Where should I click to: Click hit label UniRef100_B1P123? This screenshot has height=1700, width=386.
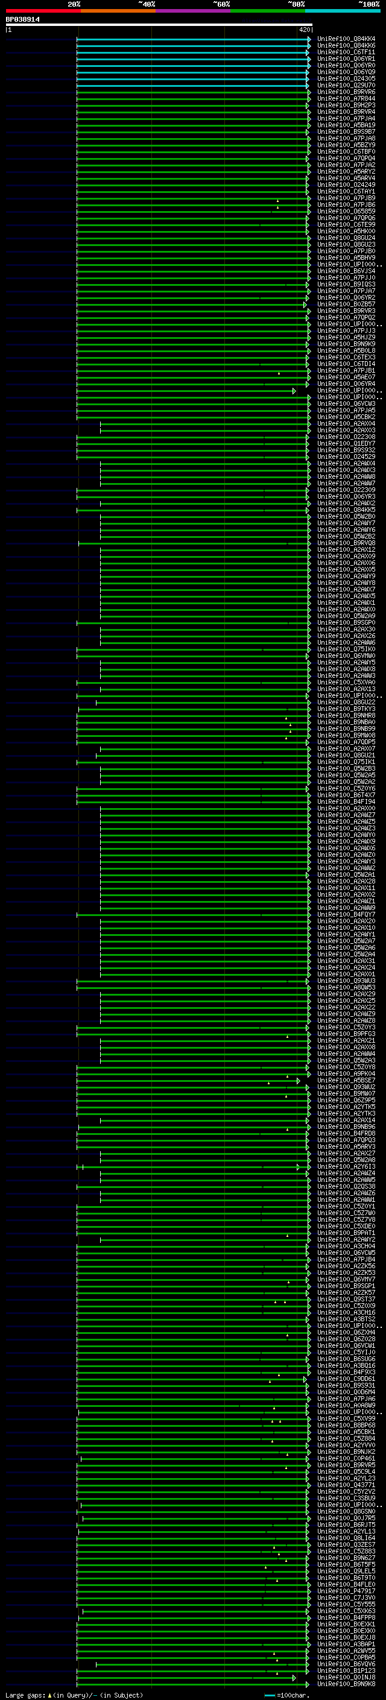click(346, 1670)
